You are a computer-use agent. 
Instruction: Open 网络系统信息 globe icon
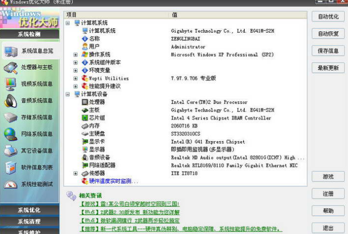click(x=11, y=134)
